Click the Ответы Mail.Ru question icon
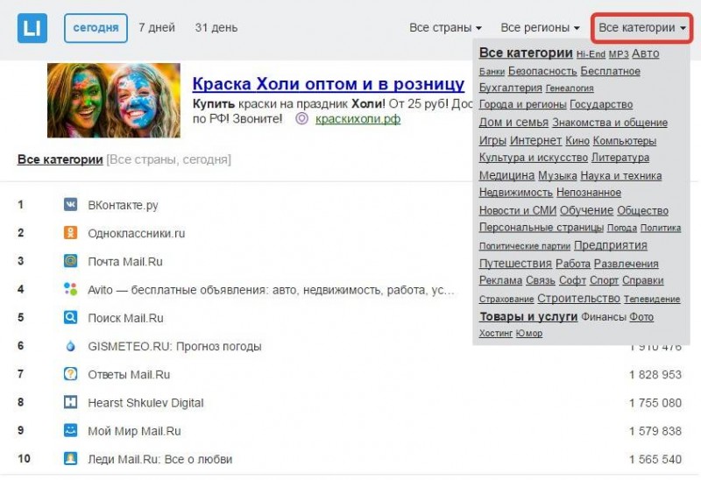This screenshot has height=480, width=701. point(70,374)
